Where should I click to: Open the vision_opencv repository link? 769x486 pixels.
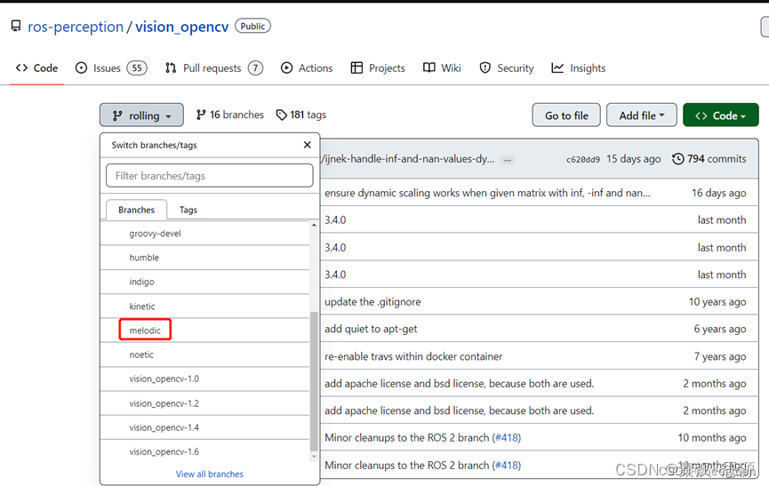tap(182, 27)
